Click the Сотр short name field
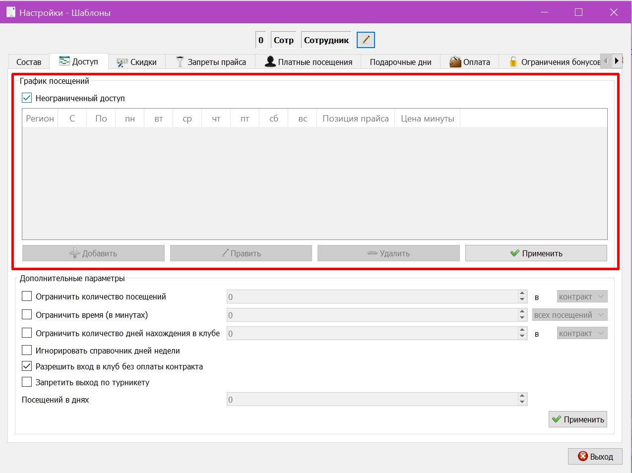632x473 pixels. click(283, 40)
